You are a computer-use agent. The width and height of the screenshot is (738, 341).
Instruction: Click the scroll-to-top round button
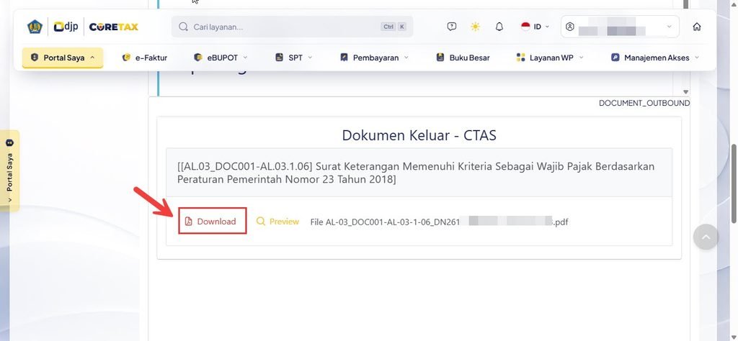[706, 237]
